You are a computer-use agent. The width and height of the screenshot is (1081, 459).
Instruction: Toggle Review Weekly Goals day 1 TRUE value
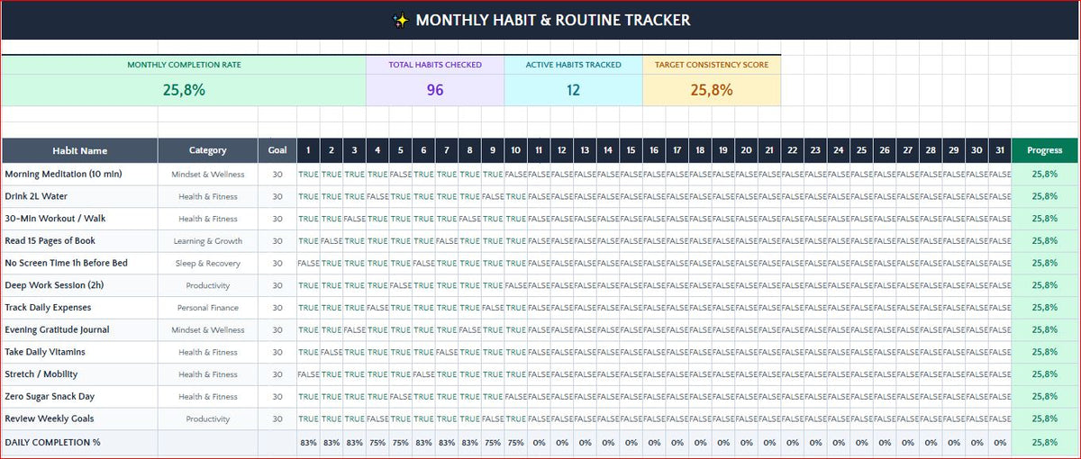coord(308,418)
